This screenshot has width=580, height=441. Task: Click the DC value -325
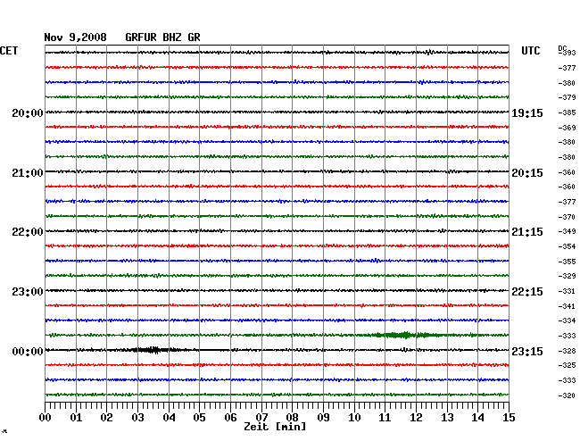(567, 365)
